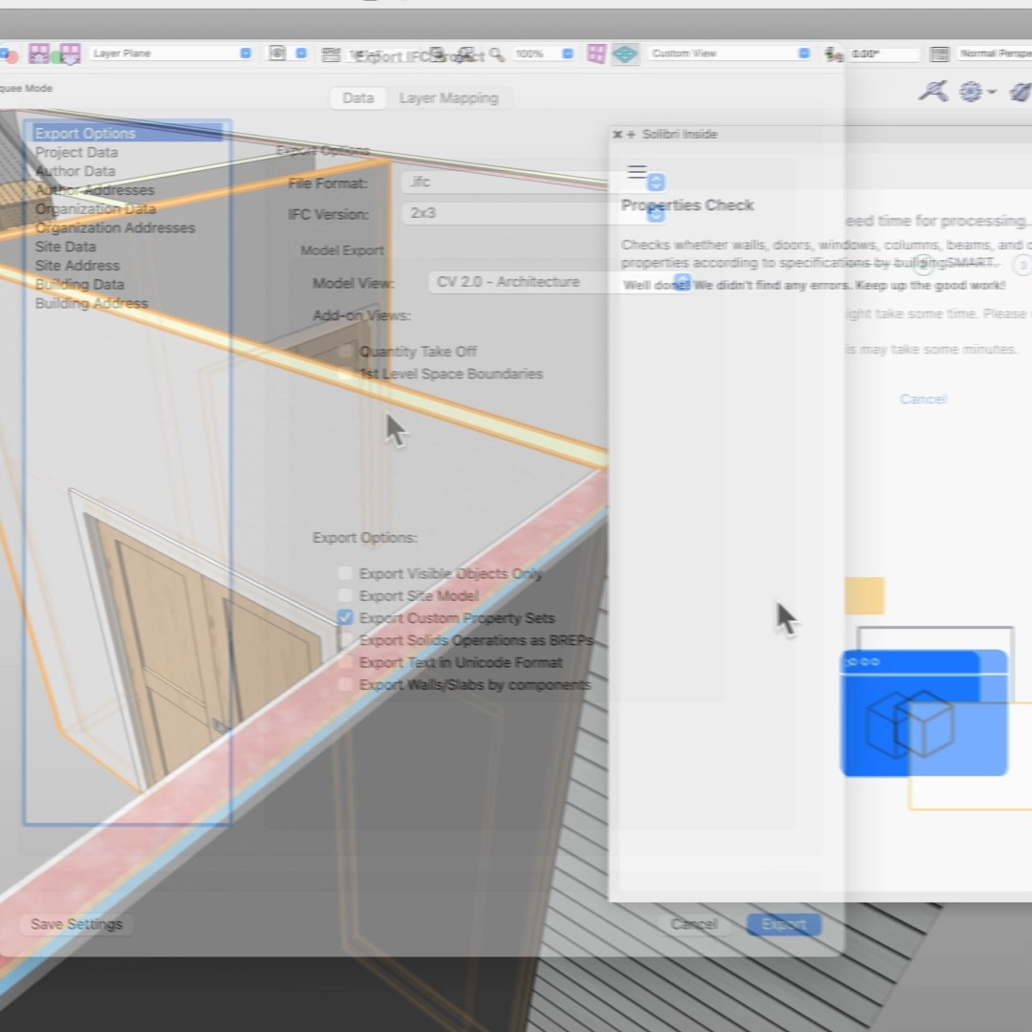This screenshot has width=1032, height=1032.
Task: Click the blue Export button
Action: 784,924
